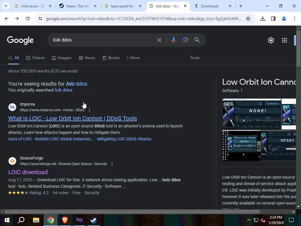Screen dimensions: 301x226
Task: Open the Windows notification center
Action: (291, 220)
